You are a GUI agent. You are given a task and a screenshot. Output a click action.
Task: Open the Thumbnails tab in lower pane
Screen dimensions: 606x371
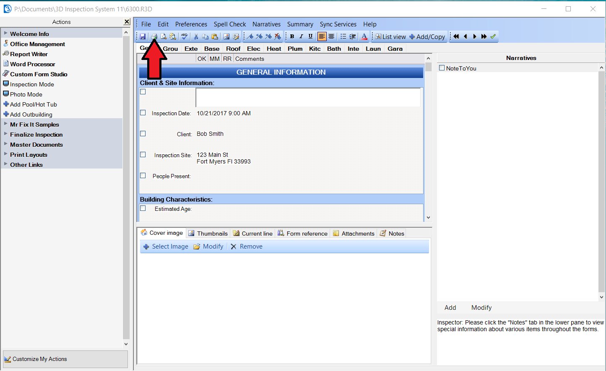coord(208,233)
